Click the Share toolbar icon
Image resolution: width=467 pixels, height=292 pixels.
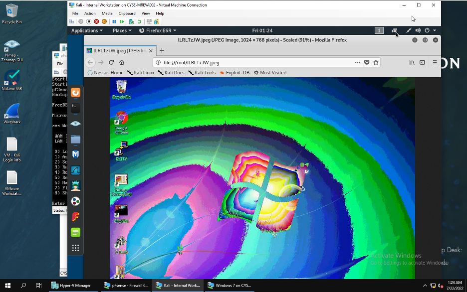click(157, 21)
